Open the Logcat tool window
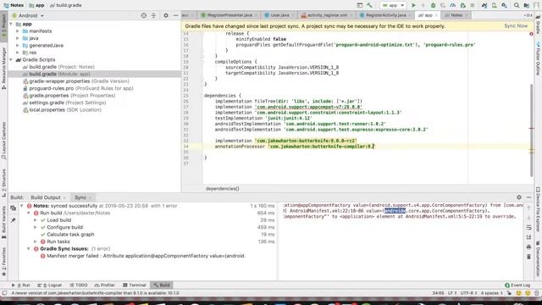This screenshot has width=542, height=305. click(x=50, y=285)
